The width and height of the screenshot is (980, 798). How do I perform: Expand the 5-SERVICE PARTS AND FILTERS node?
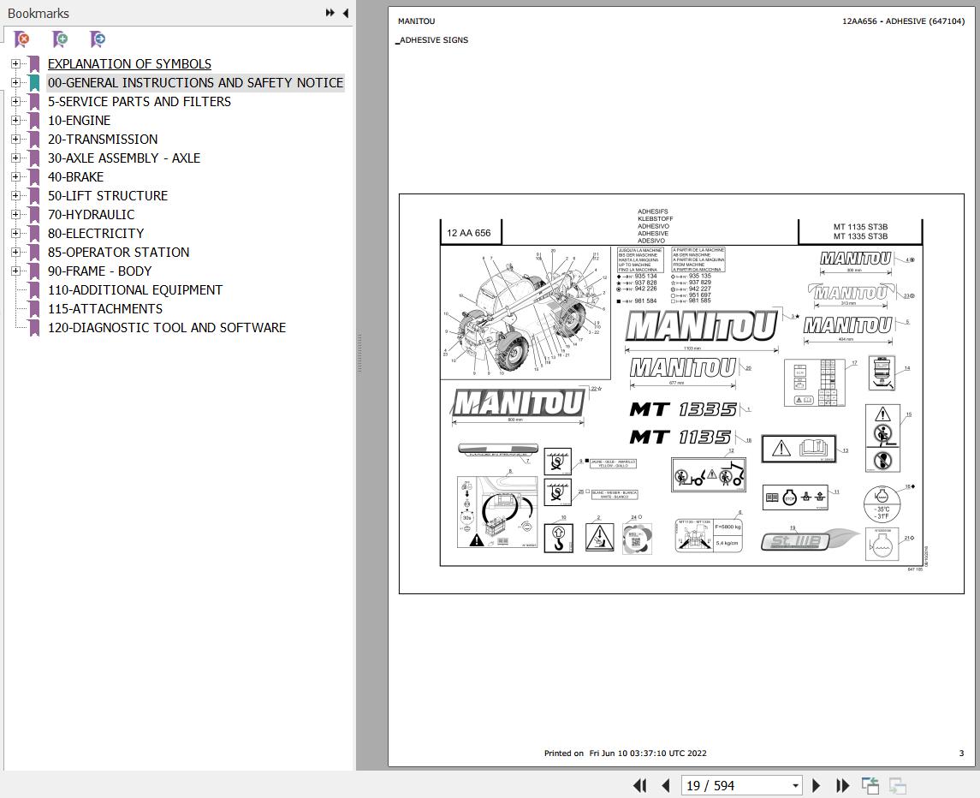point(15,101)
